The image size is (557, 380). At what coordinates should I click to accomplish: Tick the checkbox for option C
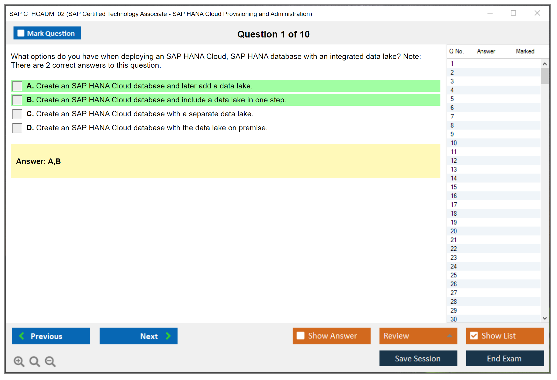(17, 114)
